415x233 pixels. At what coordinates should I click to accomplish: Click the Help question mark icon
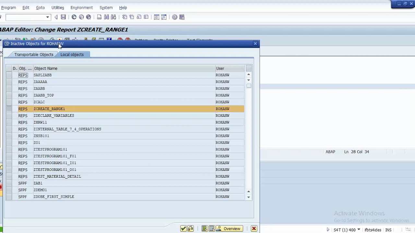point(175,17)
